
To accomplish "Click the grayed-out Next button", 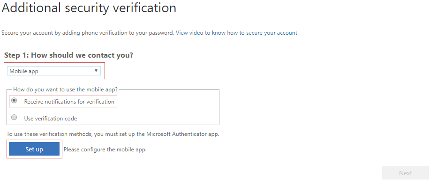I will pyautogui.click(x=406, y=173).
